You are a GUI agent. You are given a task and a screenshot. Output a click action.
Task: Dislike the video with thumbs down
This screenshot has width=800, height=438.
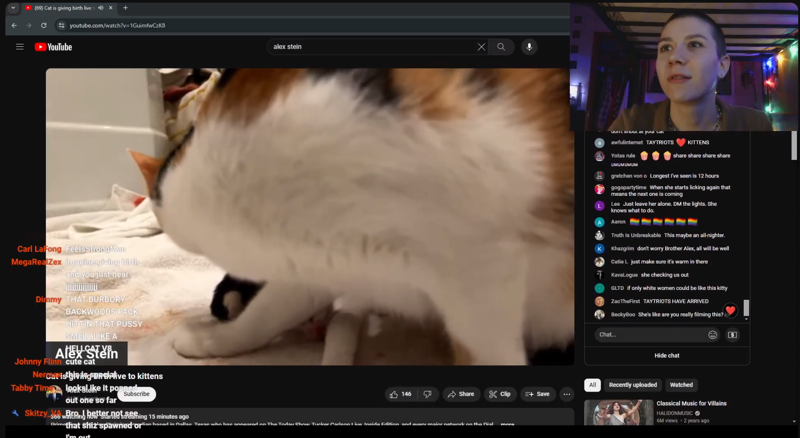pyautogui.click(x=427, y=394)
